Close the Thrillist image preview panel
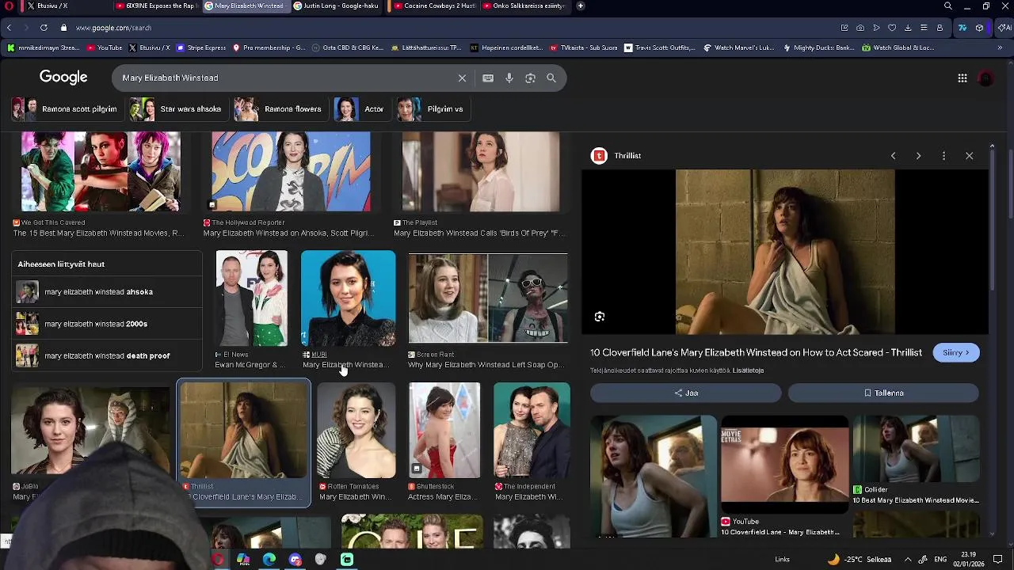 [x=969, y=156]
